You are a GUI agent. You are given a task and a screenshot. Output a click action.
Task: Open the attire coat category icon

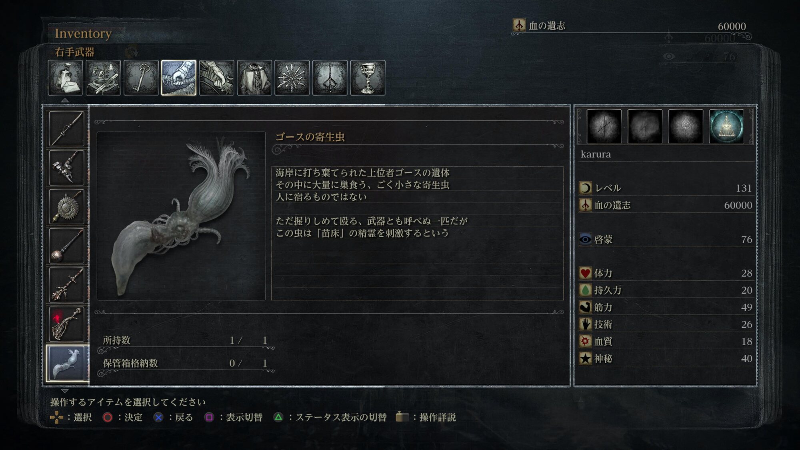pyautogui.click(x=254, y=78)
